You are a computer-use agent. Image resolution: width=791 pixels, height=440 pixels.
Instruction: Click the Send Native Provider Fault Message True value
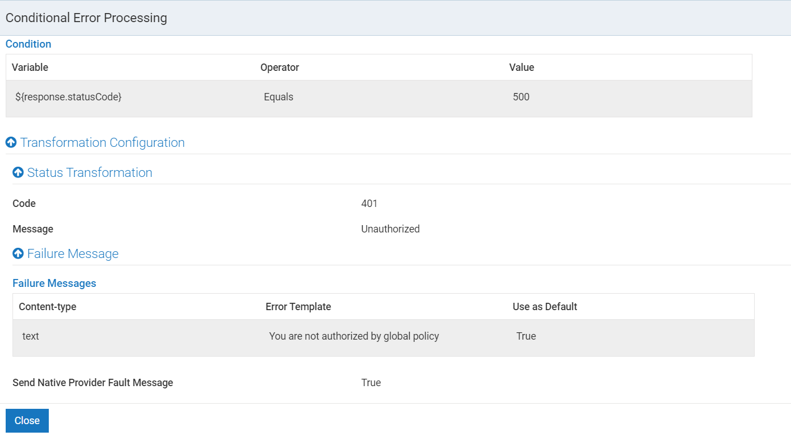tap(371, 382)
